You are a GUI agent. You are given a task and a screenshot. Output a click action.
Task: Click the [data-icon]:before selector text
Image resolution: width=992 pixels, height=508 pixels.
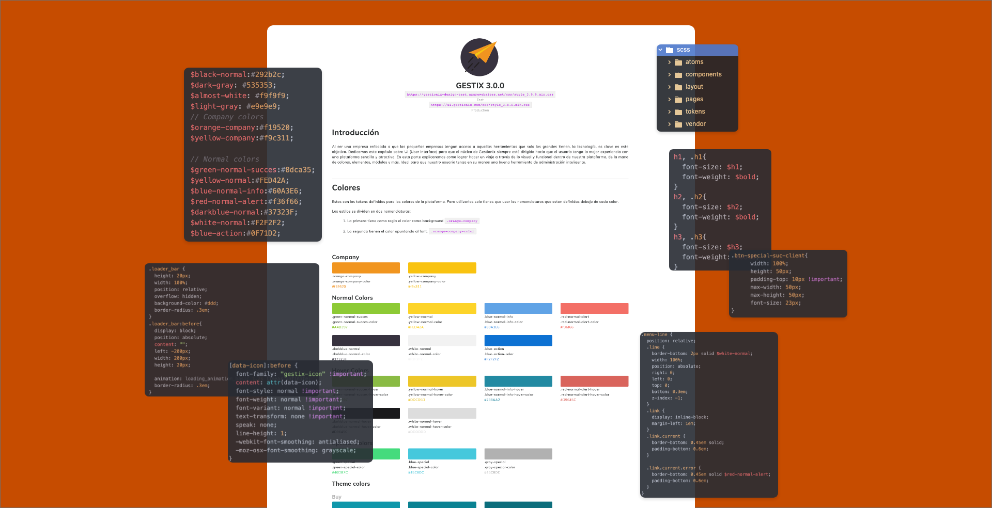click(263, 366)
